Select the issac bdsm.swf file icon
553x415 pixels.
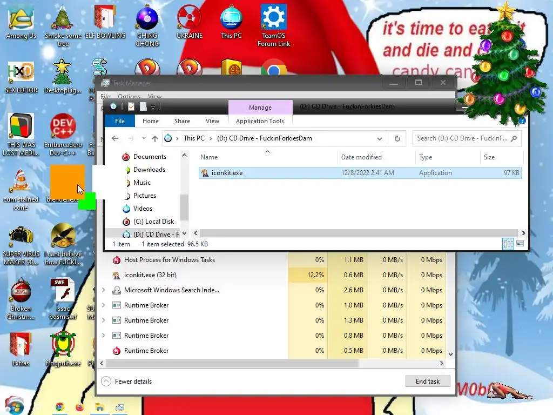click(x=63, y=299)
